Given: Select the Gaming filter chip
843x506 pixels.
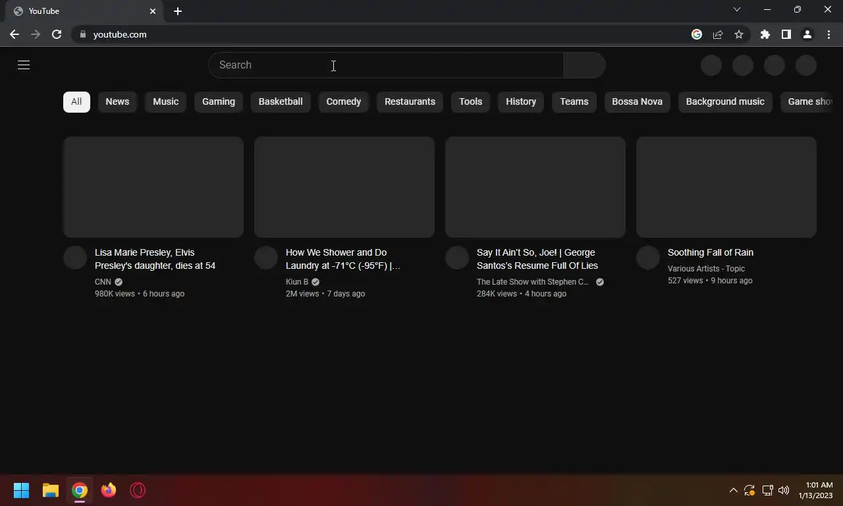Looking at the screenshot, I should pos(219,101).
